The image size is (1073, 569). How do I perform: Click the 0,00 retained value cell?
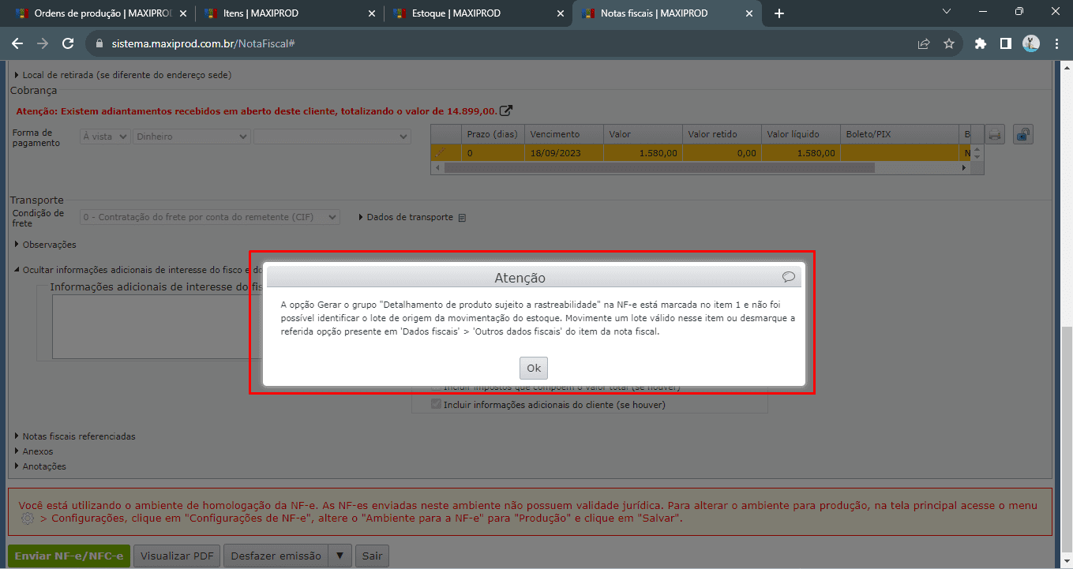click(722, 153)
